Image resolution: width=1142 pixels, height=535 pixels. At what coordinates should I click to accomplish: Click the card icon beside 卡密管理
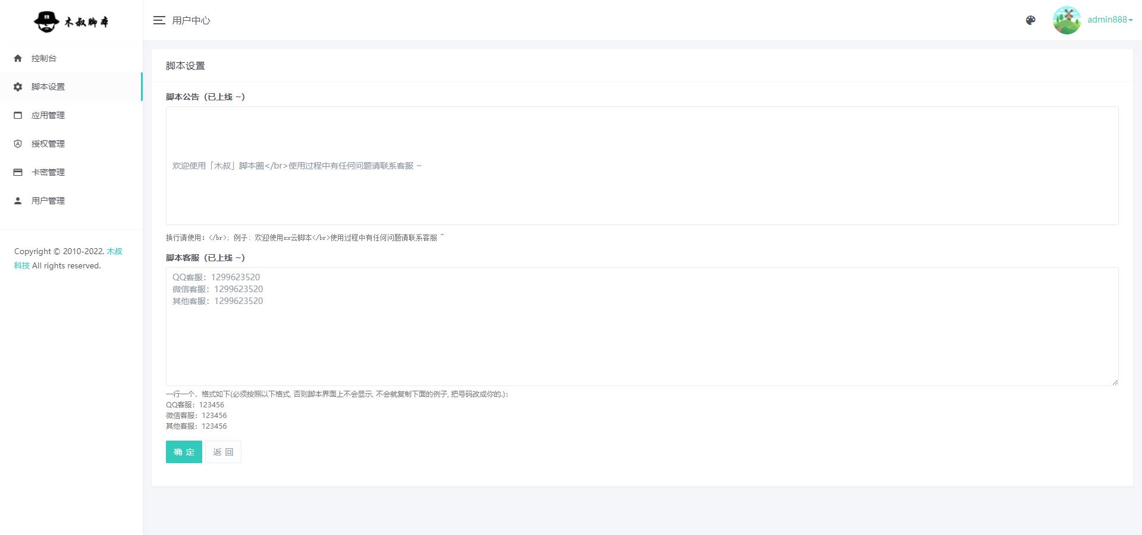click(x=18, y=172)
